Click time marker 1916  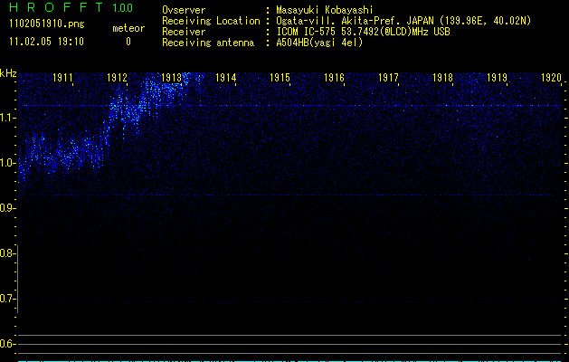tap(334, 77)
